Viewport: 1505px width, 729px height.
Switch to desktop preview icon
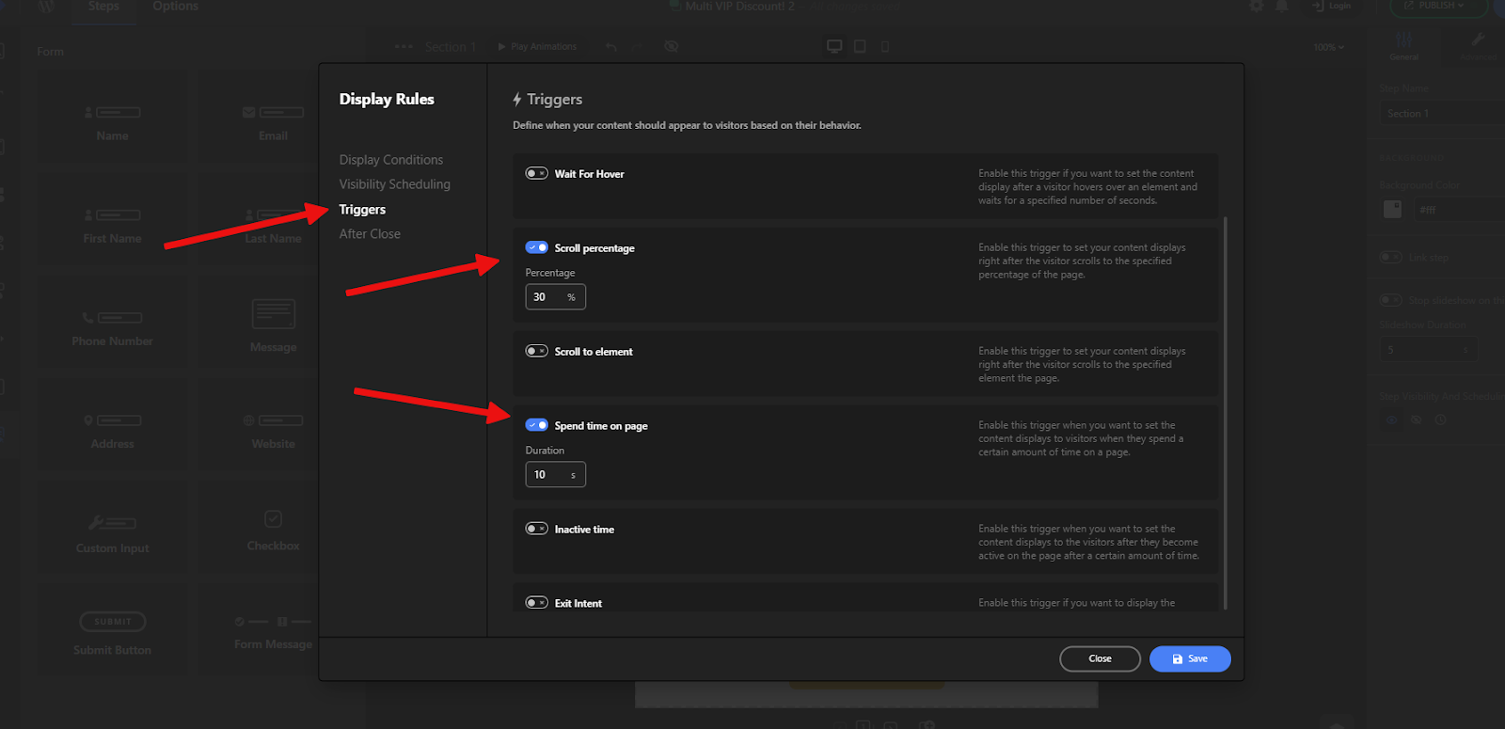pyautogui.click(x=833, y=46)
